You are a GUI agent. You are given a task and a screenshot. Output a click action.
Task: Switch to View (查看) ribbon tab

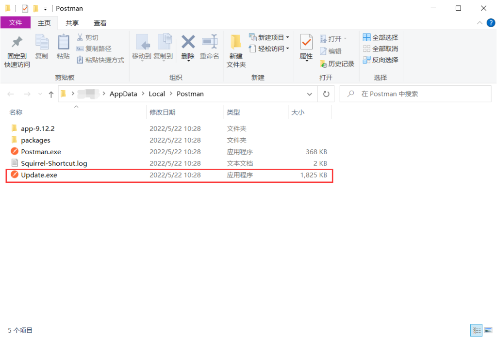point(100,23)
